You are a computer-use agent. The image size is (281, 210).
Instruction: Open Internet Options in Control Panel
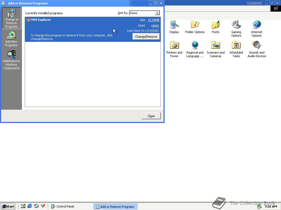[257, 28]
